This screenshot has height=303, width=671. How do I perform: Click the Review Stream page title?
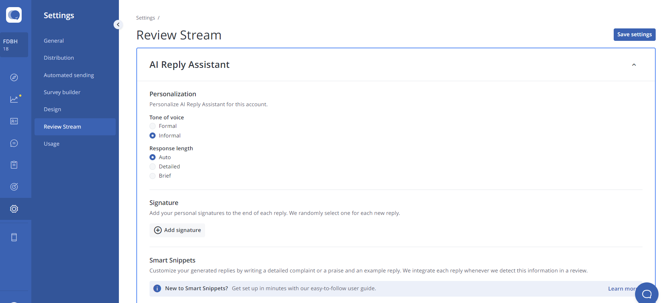[179, 35]
